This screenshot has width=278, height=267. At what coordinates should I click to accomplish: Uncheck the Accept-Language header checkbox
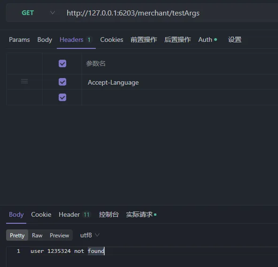point(62,82)
